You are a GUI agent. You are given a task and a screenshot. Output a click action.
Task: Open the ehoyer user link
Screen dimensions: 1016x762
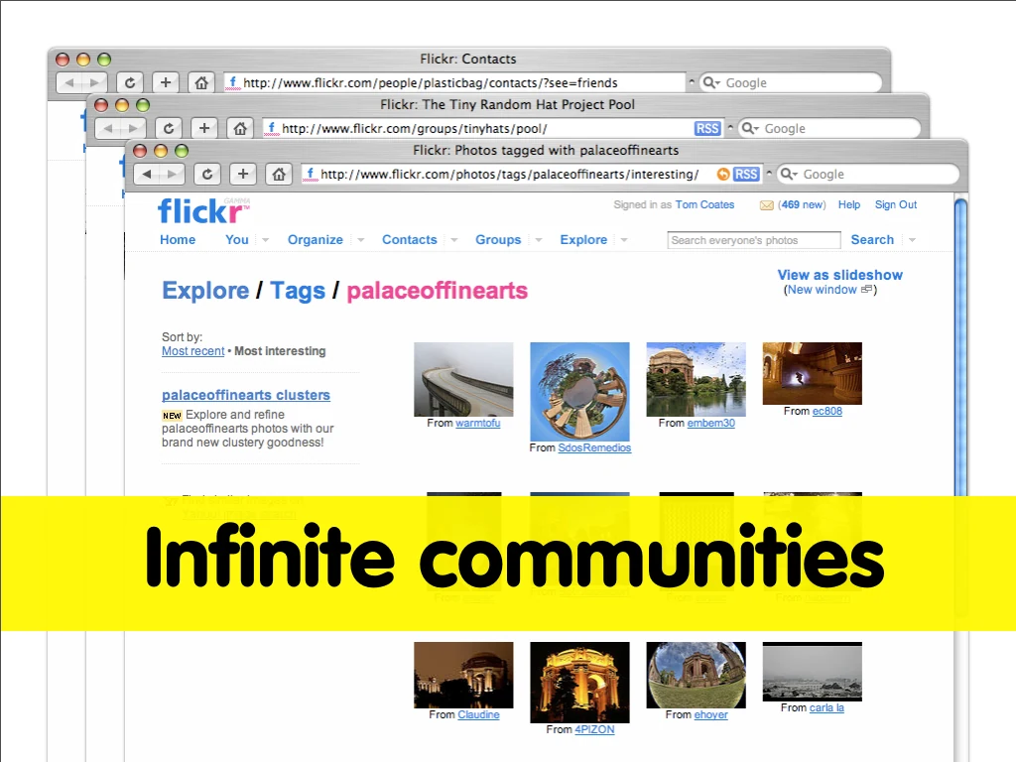[x=710, y=714]
